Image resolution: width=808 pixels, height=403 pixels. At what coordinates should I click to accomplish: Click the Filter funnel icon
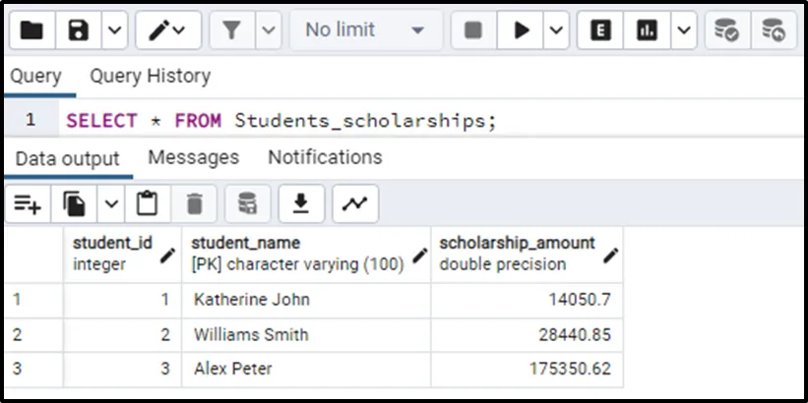(232, 30)
